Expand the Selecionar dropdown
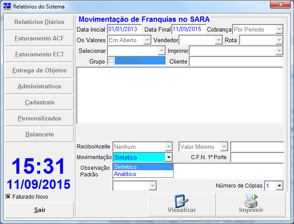The image size is (294, 224). tap(161, 51)
